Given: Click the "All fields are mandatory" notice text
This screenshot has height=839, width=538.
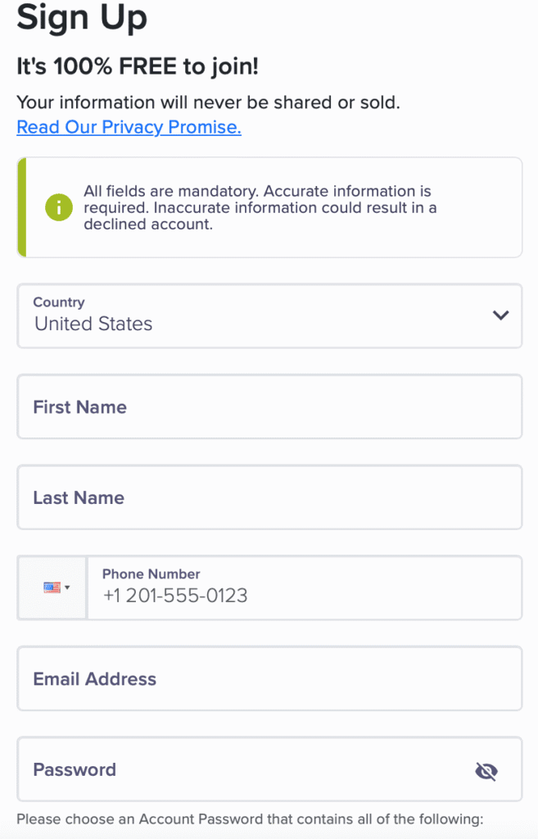Looking at the screenshot, I should (x=260, y=207).
